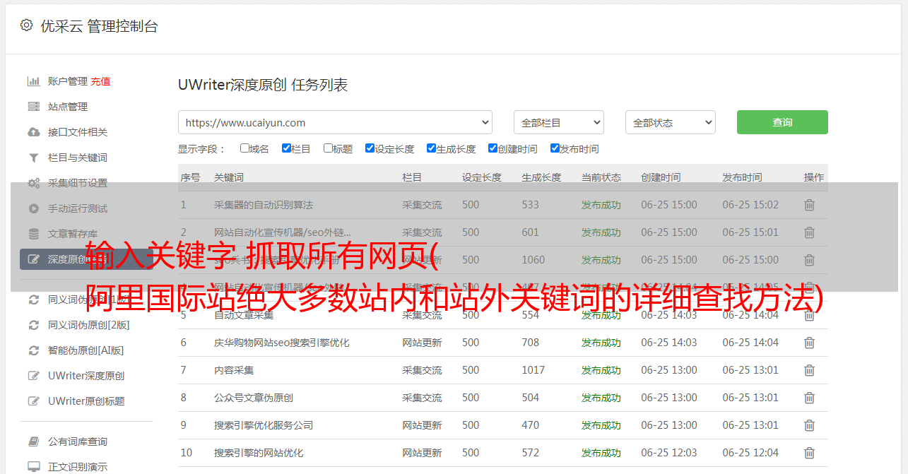Click the server icon beside 站点管理

(x=33, y=107)
